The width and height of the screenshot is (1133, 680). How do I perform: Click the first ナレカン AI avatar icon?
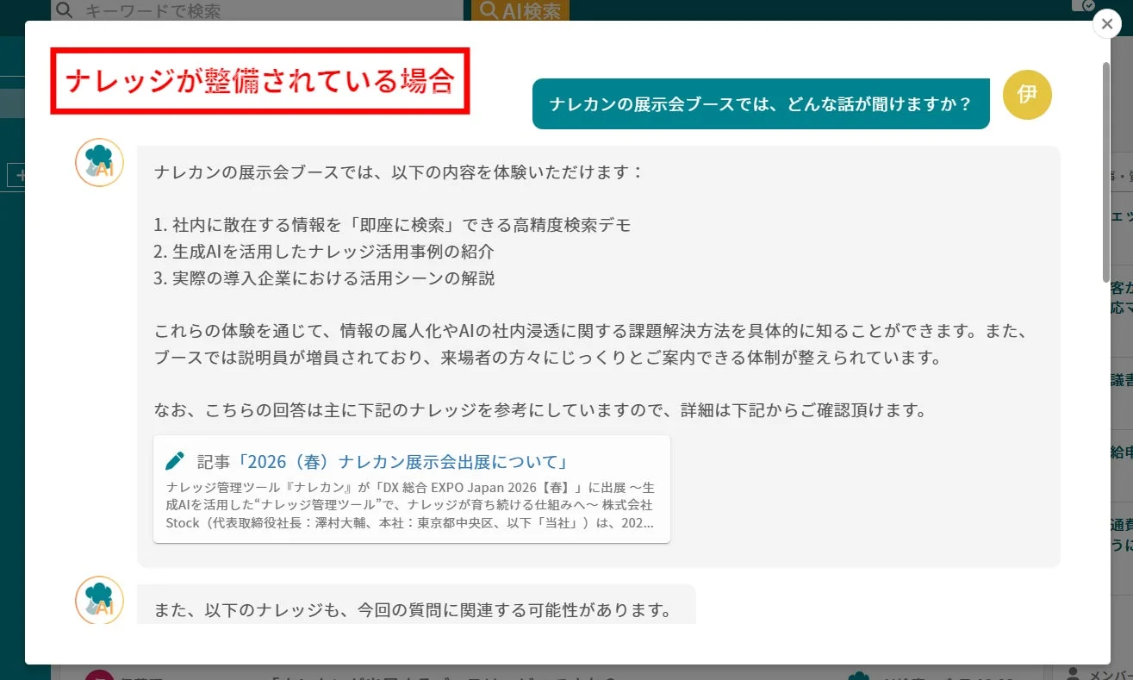[98, 162]
